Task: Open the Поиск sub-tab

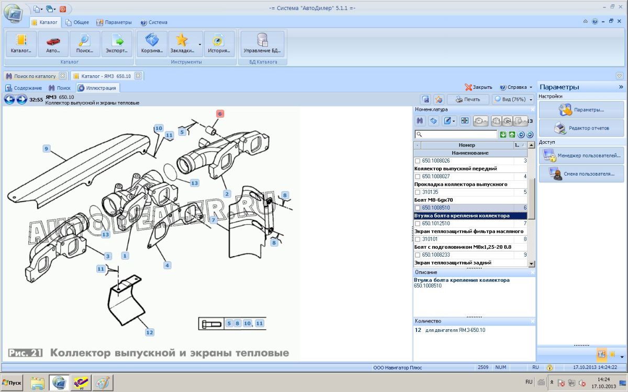Action: coord(59,88)
